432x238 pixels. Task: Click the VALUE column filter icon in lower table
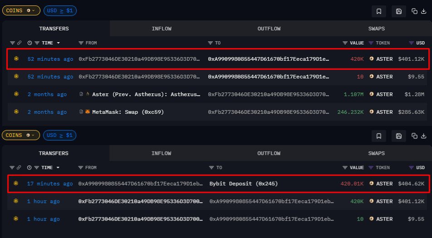345,168
